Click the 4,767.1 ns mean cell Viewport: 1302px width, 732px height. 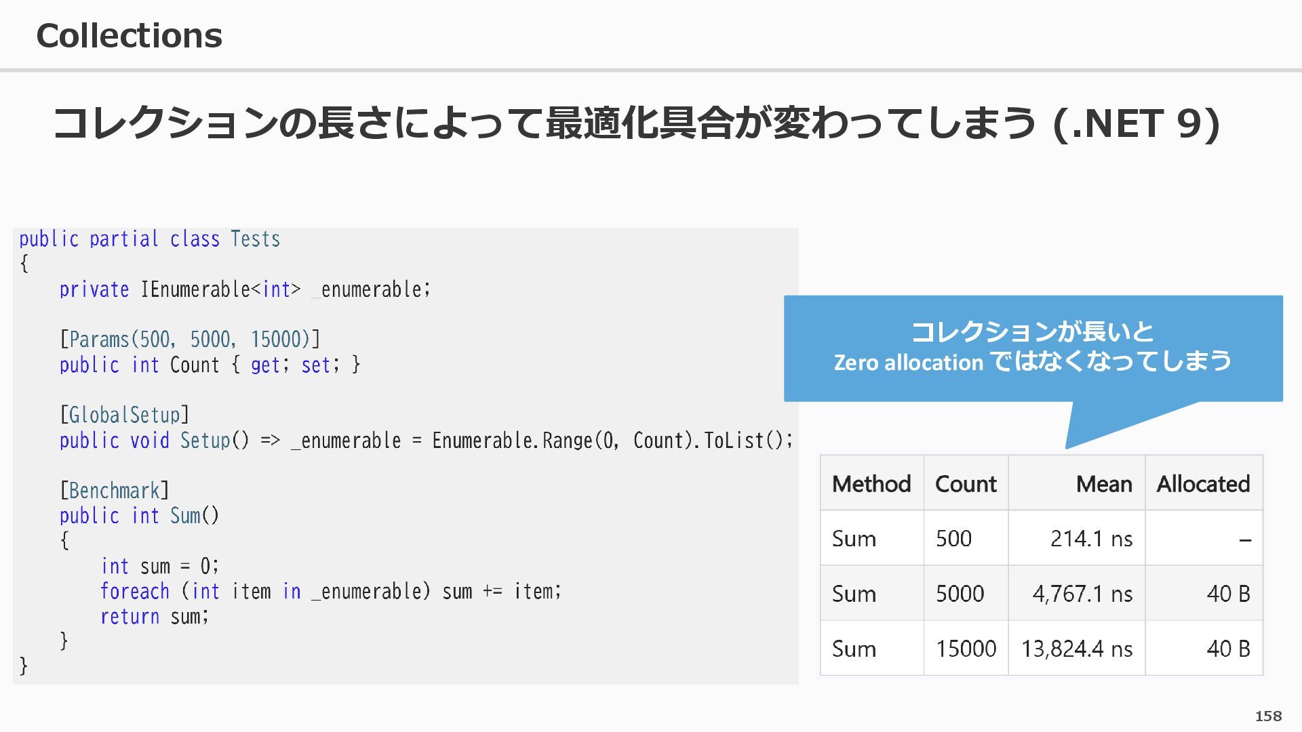pos(1082,594)
